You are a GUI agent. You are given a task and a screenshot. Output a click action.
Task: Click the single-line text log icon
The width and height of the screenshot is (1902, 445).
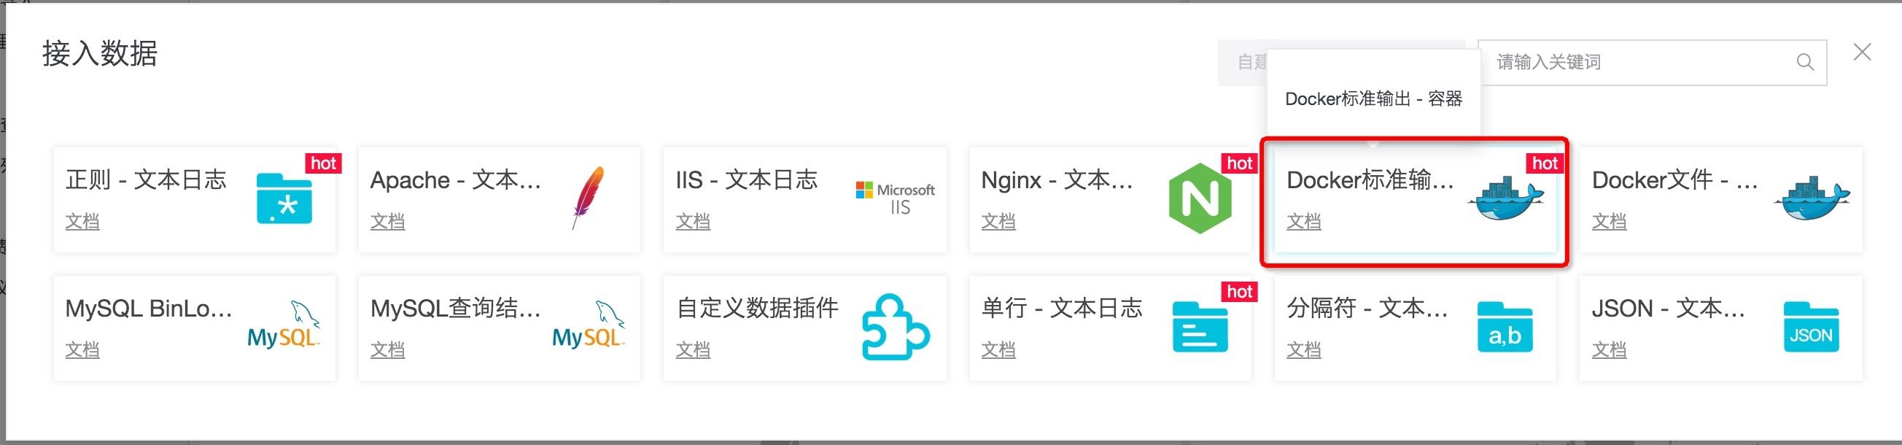pos(1200,327)
